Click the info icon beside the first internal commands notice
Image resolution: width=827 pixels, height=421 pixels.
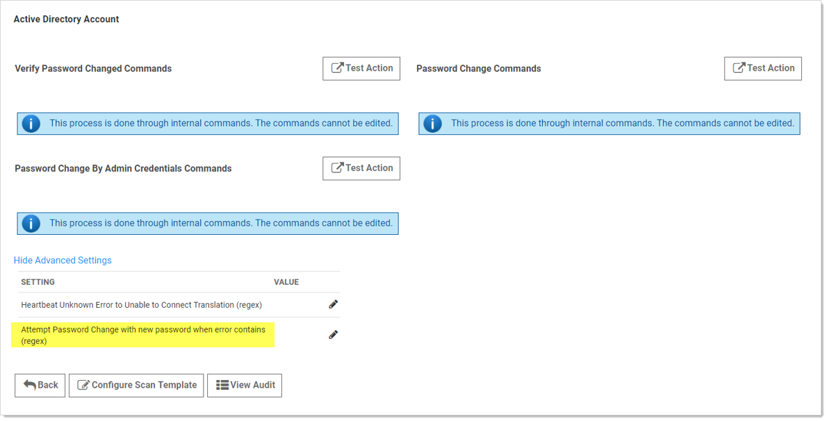(x=31, y=123)
